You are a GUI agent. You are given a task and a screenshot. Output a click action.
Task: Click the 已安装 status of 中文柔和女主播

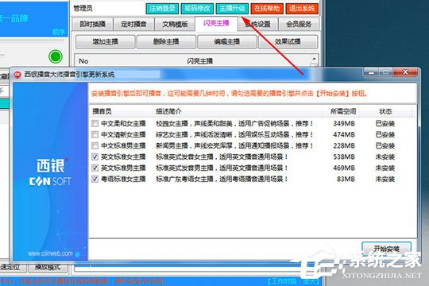pyautogui.click(x=385, y=124)
